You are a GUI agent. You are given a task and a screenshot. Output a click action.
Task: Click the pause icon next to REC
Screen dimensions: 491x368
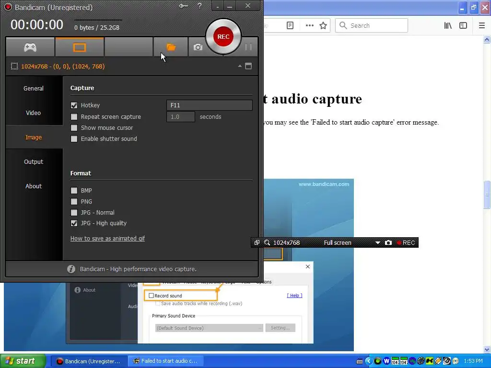(x=248, y=47)
